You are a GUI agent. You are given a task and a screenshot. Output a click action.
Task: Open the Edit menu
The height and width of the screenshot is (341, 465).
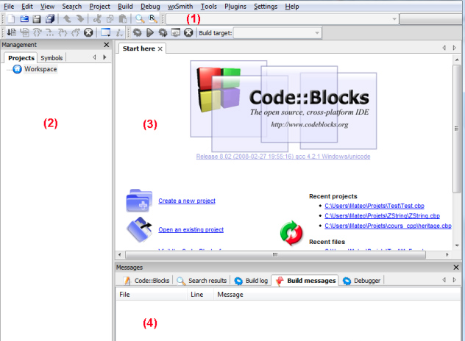pos(27,6)
